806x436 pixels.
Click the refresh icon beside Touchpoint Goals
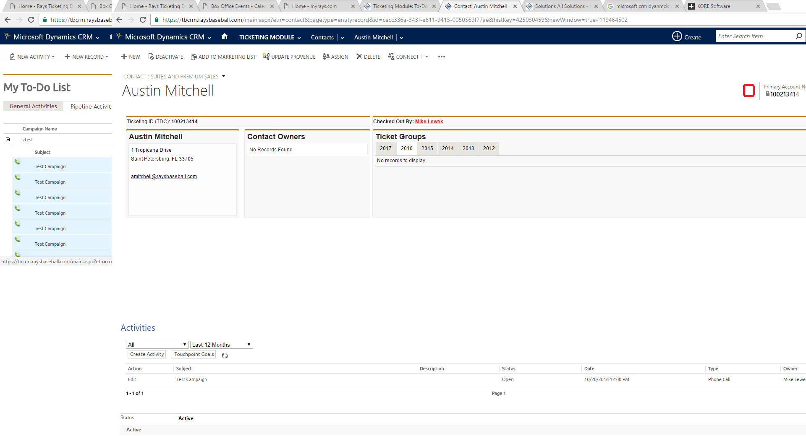click(225, 356)
